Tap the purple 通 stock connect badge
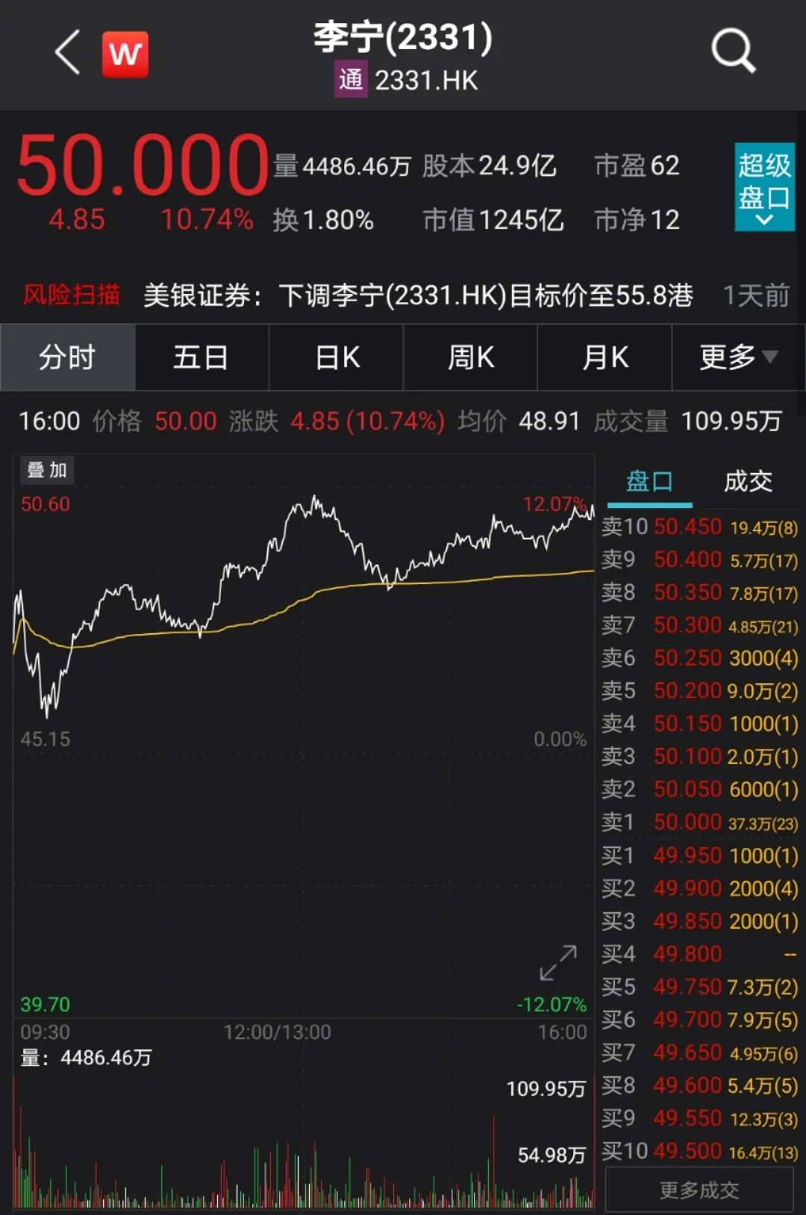806x1215 pixels. (x=350, y=80)
